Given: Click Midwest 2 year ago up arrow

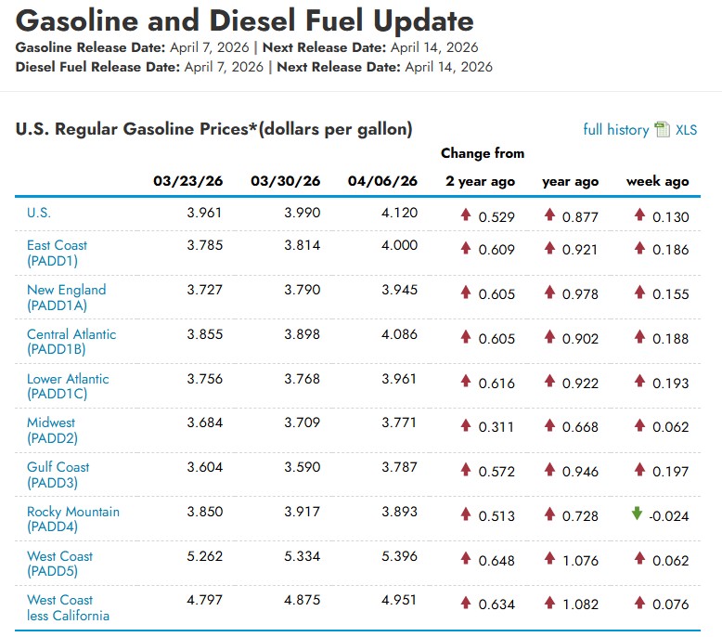Looking at the screenshot, I should pyautogui.click(x=466, y=425).
